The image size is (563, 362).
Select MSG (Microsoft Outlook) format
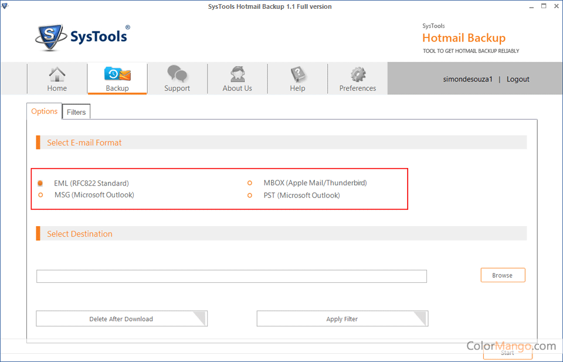pyautogui.click(x=40, y=195)
